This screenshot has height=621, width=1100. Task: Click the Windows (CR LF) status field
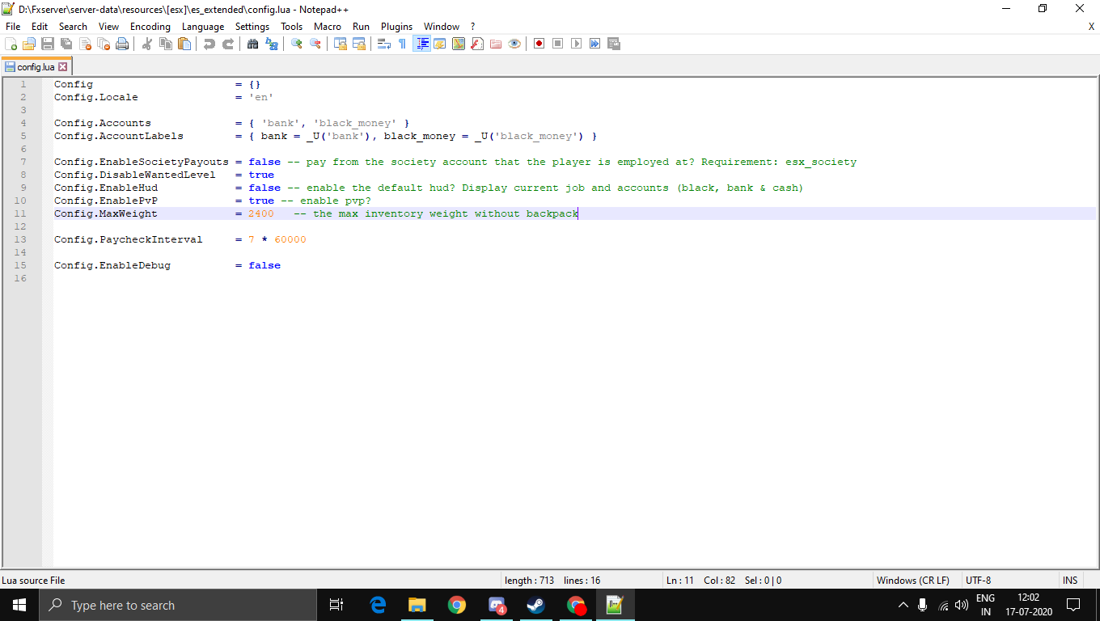click(912, 580)
